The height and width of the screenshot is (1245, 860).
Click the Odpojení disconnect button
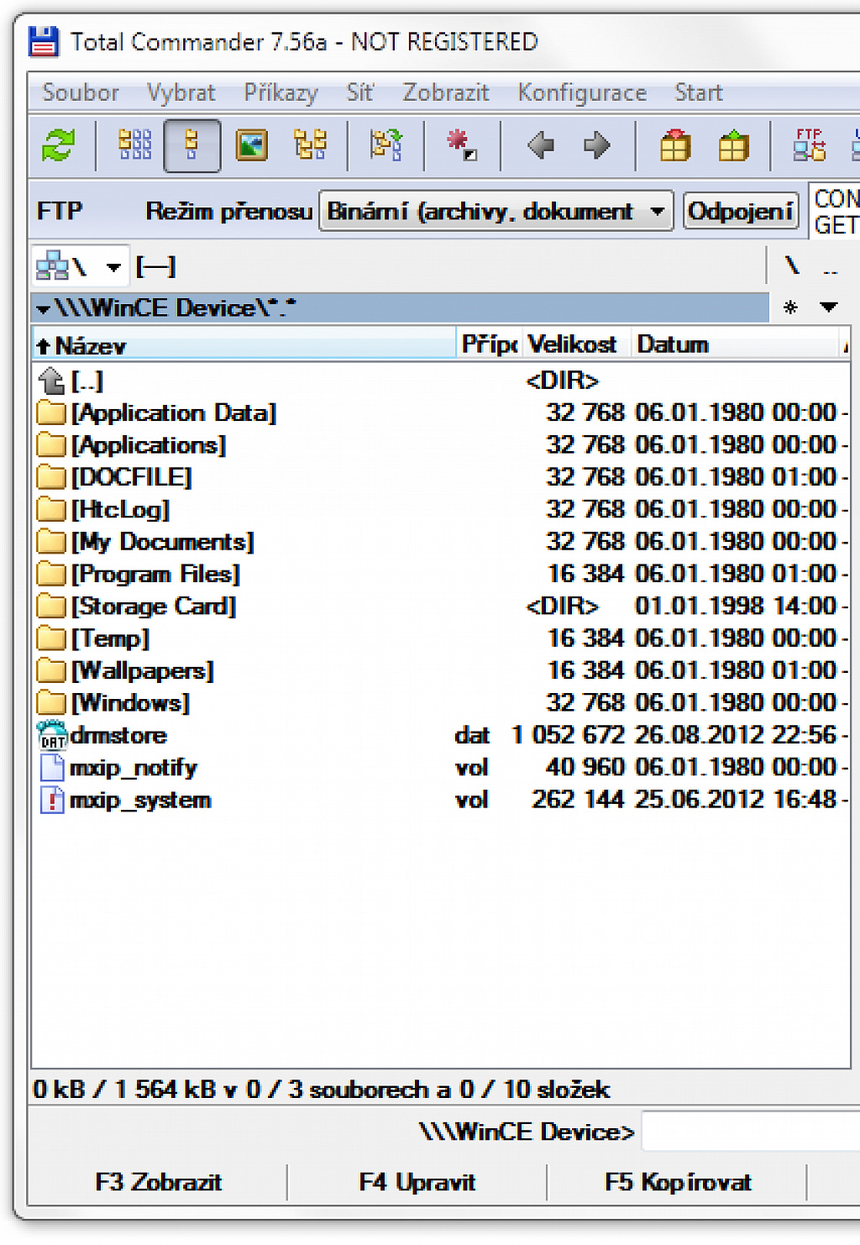tap(741, 211)
